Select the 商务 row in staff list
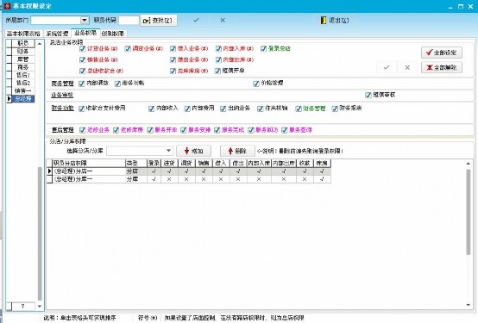 [22, 67]
